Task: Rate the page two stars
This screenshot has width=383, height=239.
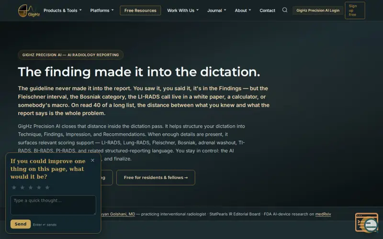Action: (23, 187)
